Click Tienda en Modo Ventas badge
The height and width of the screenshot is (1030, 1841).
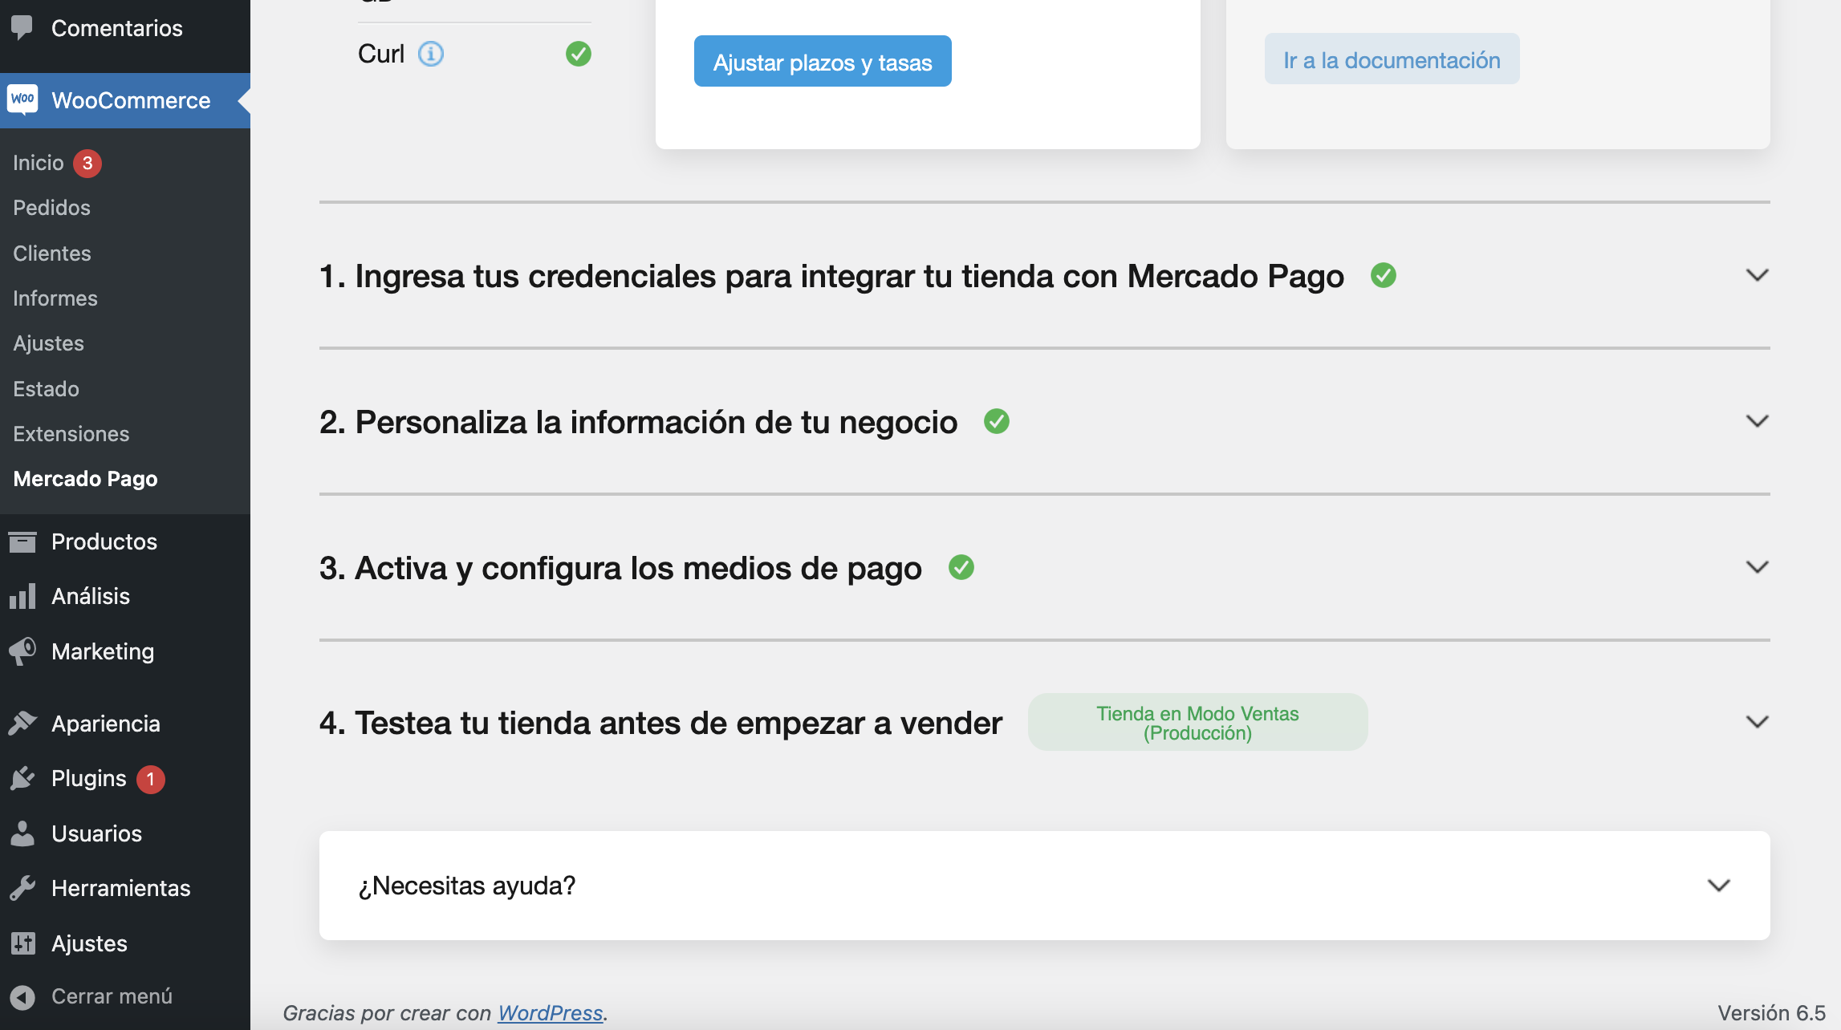[1197, 722]
